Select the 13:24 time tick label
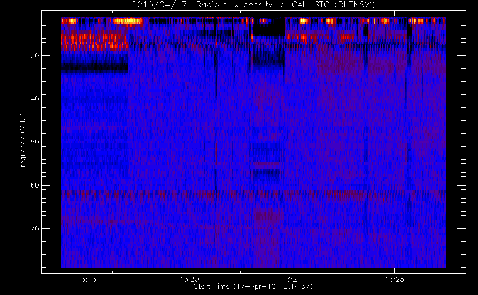Screen dimensions: 478x295 point(292,279)
